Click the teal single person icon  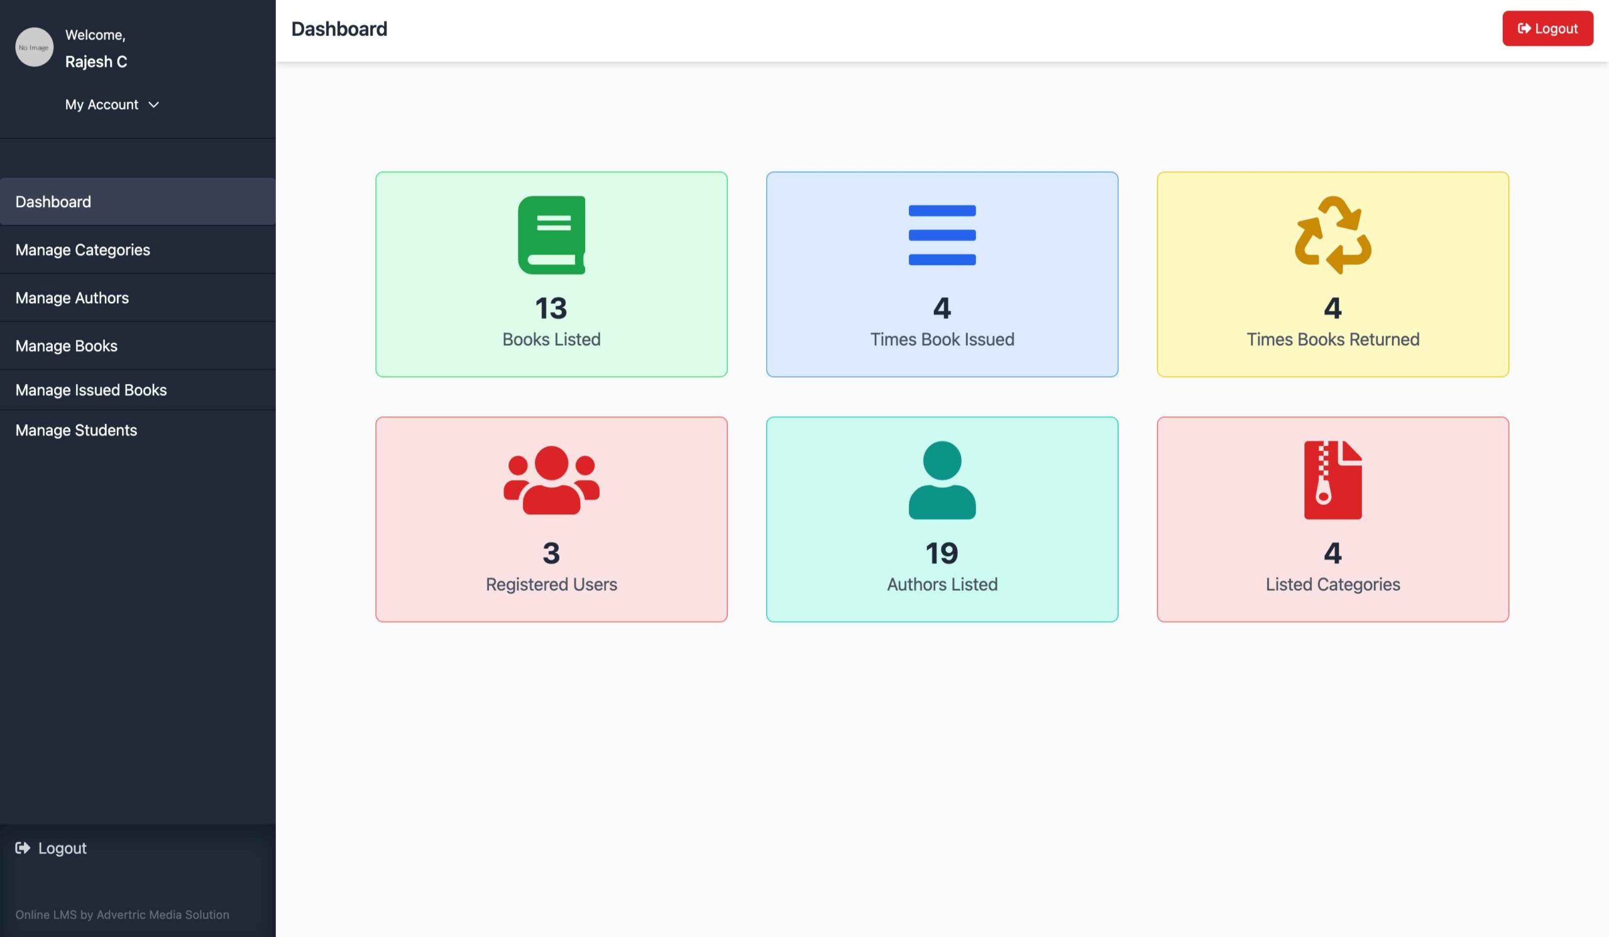tap(942, 480)
